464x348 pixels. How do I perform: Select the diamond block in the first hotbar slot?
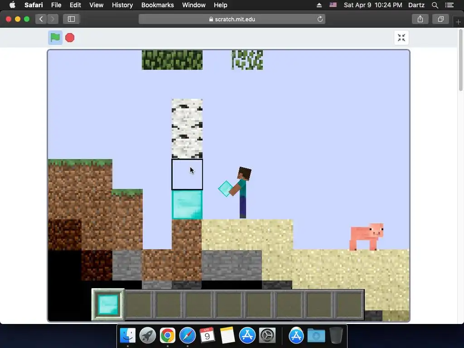coord(108,304)
